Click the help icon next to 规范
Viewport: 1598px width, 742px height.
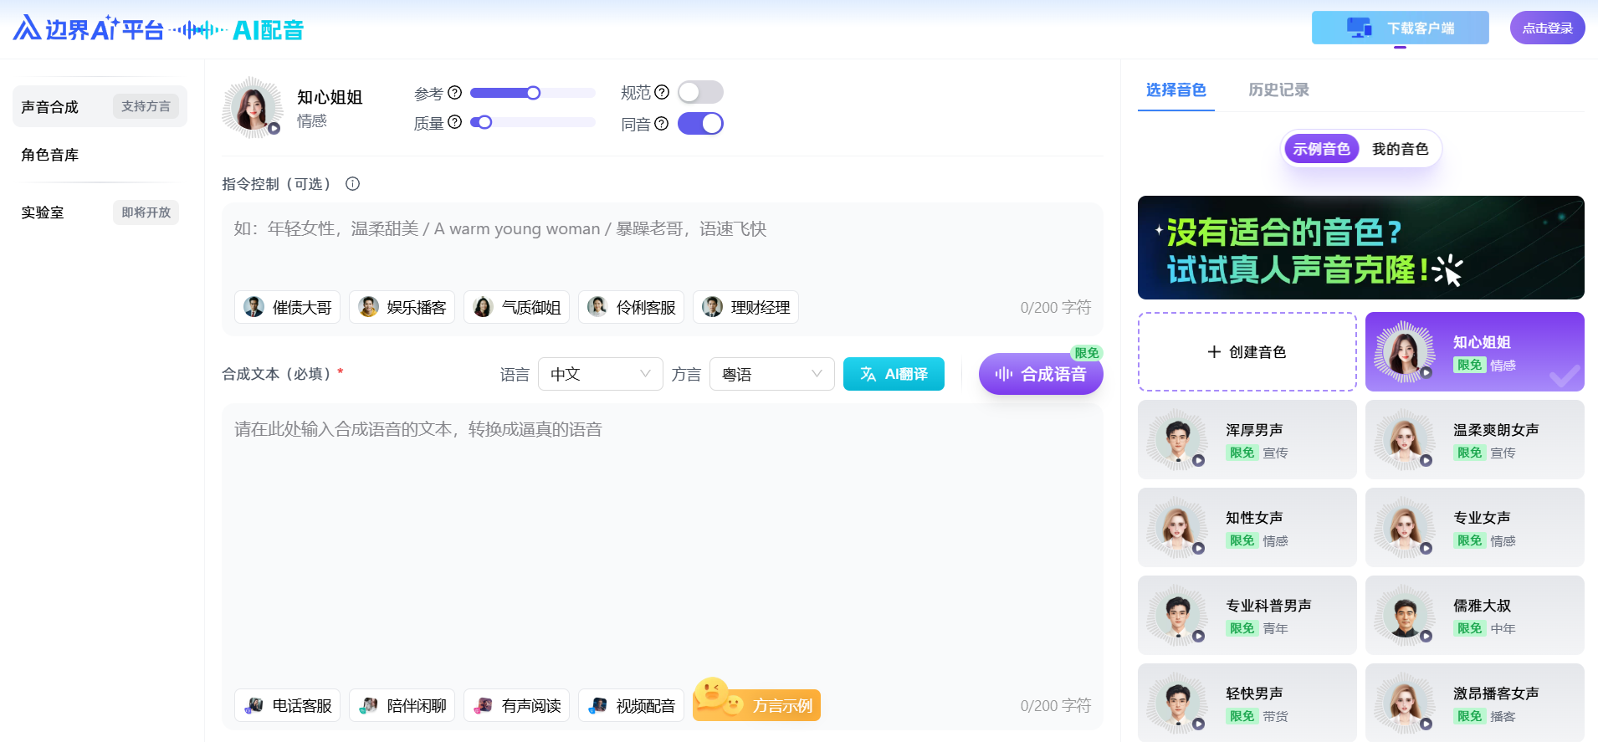662,92
